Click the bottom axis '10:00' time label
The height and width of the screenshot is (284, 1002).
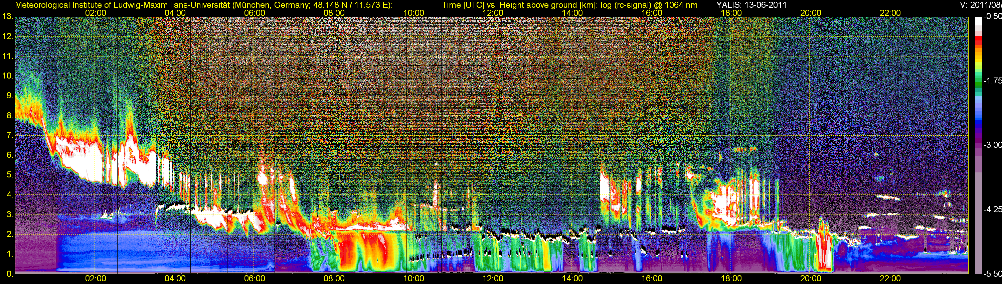pyautogui.click(x=413, y=279)
